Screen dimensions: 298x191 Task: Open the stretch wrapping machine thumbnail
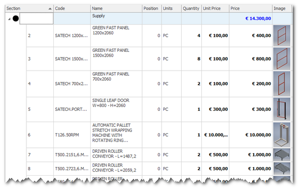[x=282, y=135]
